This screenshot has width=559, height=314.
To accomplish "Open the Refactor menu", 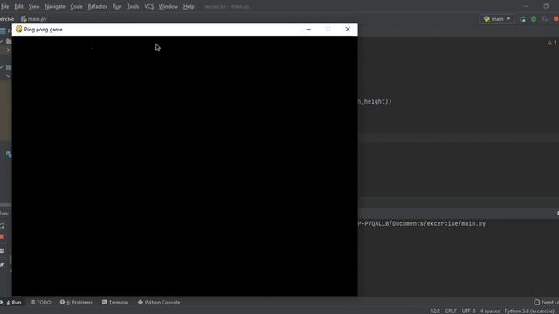I will tap(97, 7).
